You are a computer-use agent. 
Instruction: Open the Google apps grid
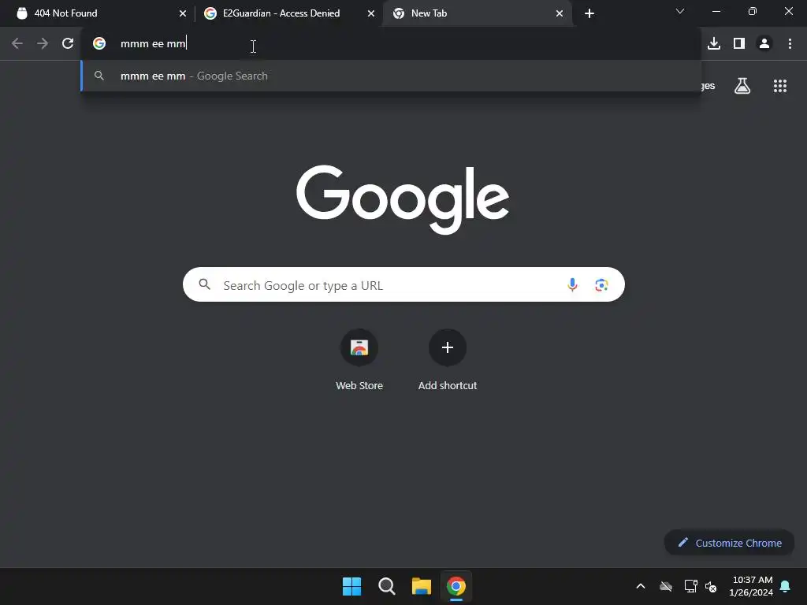pyautogui.click(x=780, y=86)
